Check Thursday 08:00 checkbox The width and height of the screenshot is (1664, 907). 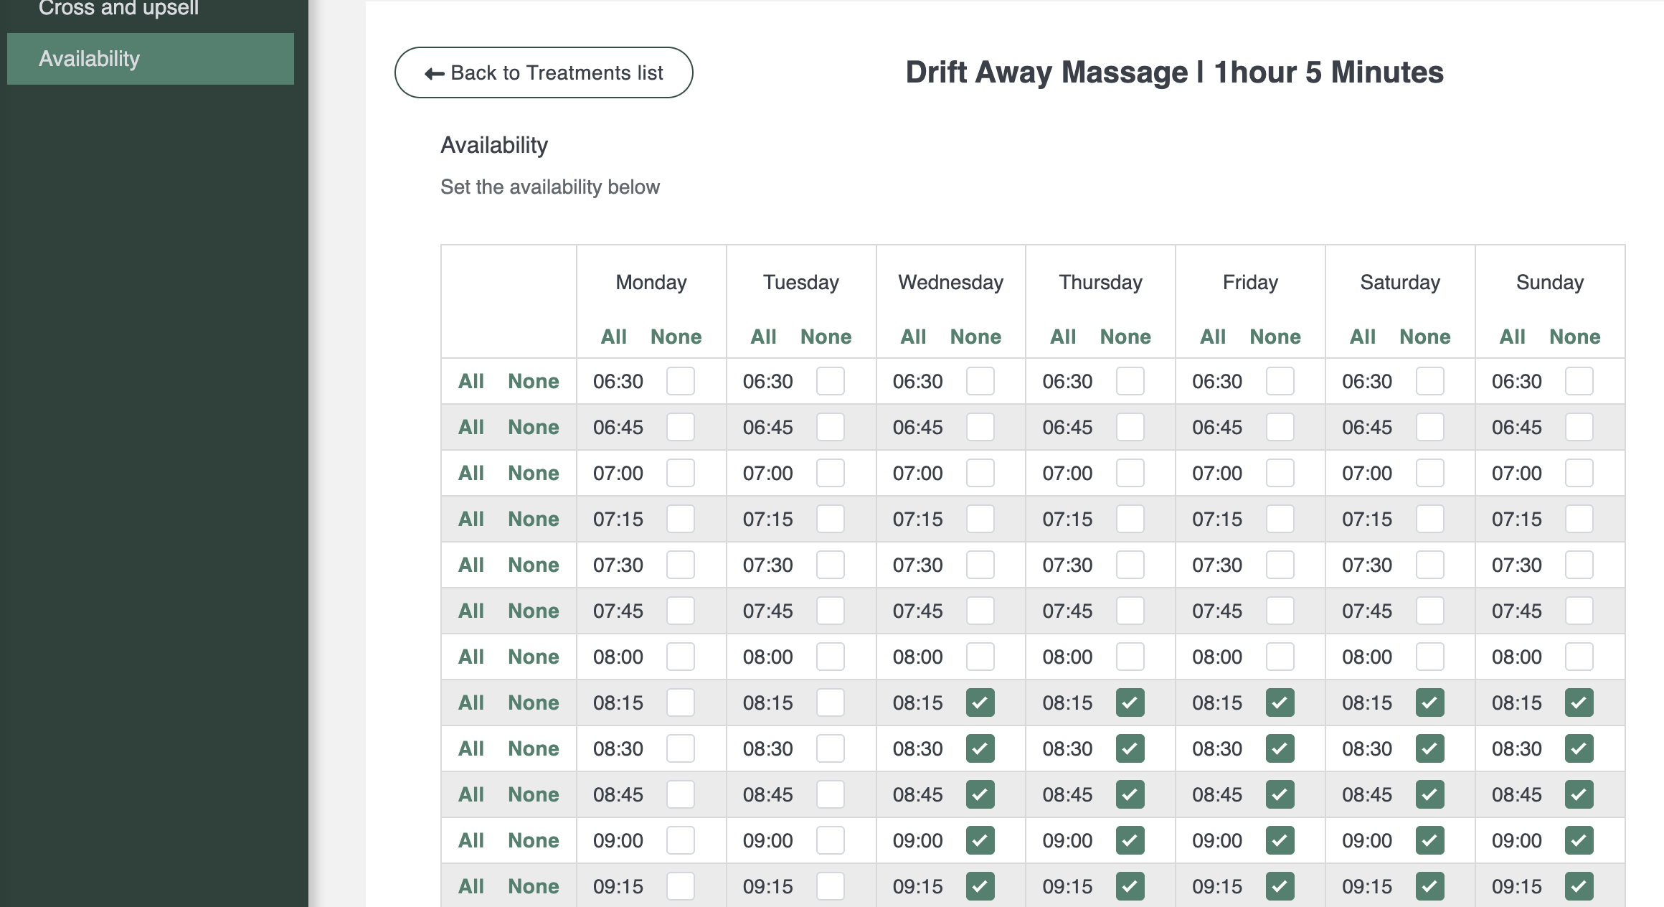[1130, 657]
